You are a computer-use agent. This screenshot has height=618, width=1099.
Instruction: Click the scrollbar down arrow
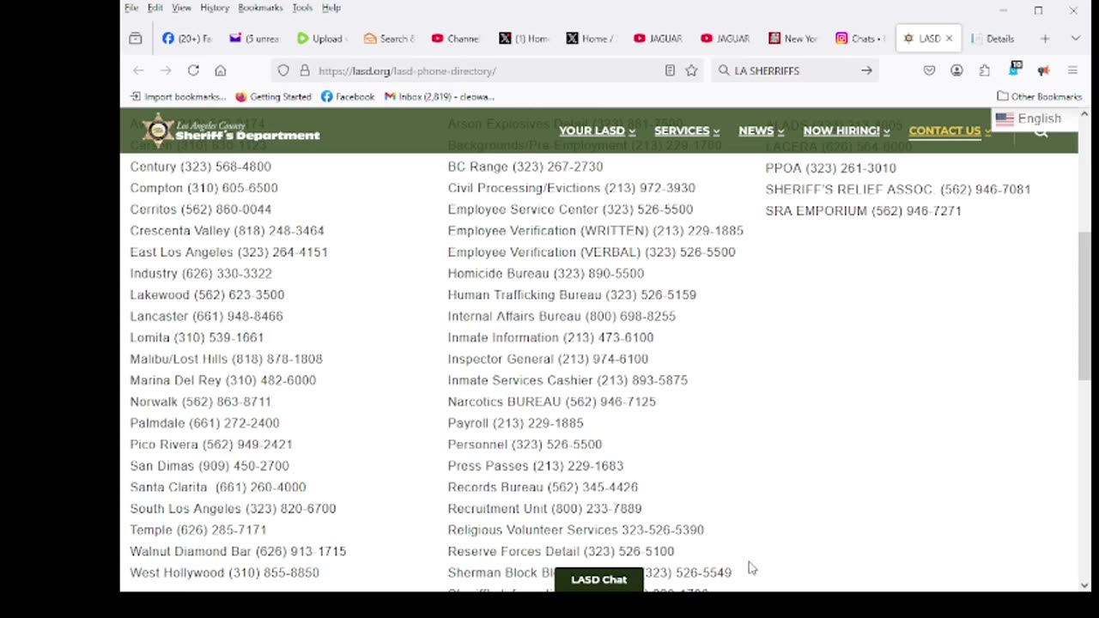click(x=1084, y=585)
